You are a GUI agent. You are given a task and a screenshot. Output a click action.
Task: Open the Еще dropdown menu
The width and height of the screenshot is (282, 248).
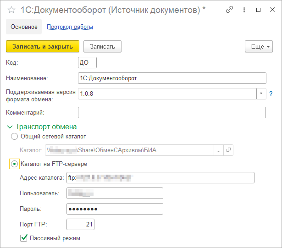(260, 46)
